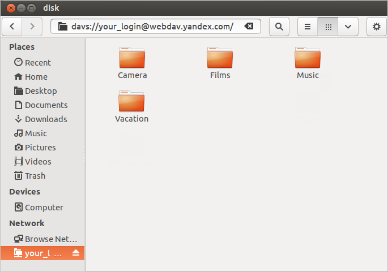Minimize the disk window

(x=22, y=8)
